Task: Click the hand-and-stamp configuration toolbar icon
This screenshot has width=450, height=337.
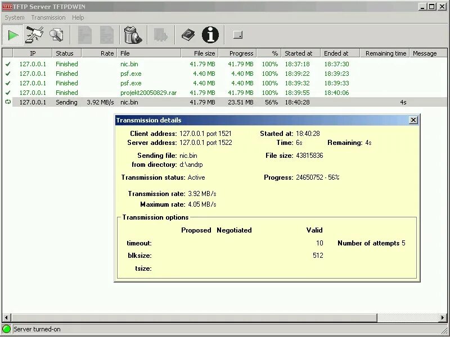Action: coord(35,35)
